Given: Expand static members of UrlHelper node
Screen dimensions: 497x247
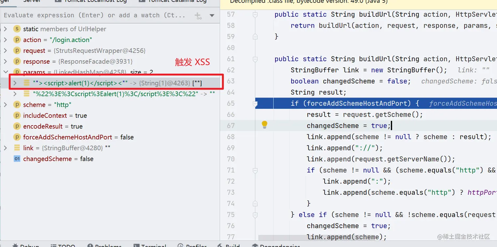Looking at the screenshot, I should (x=5, y=29).
